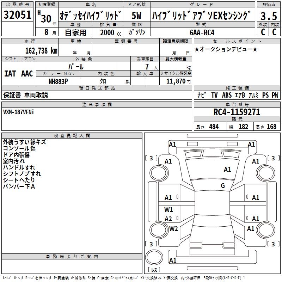
Task: Click the バンパー下A inspector note
Action: [19, 186]
